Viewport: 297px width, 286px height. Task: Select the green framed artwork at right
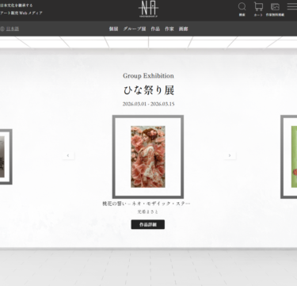pyautogui.click(x=288, y=157)
